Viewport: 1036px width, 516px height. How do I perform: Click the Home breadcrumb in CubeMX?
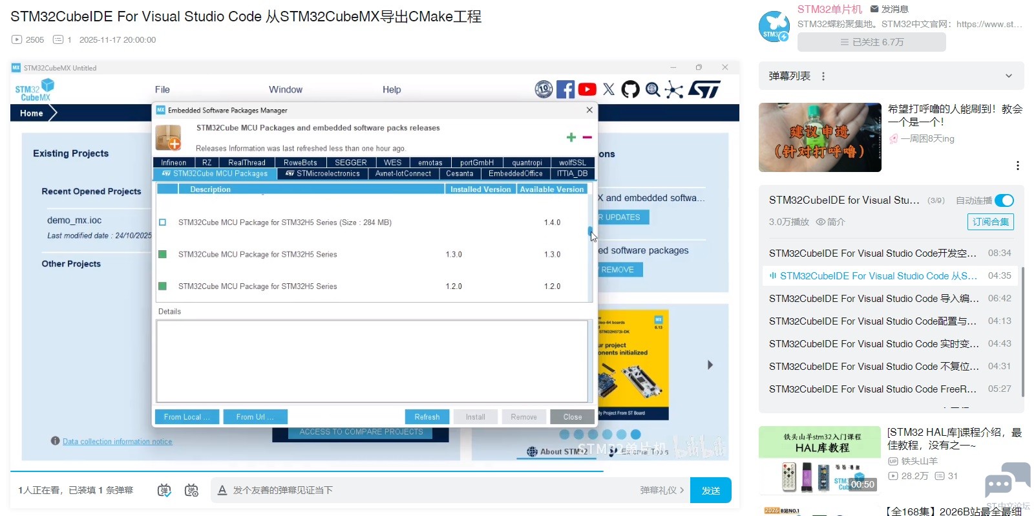[31, 113]
